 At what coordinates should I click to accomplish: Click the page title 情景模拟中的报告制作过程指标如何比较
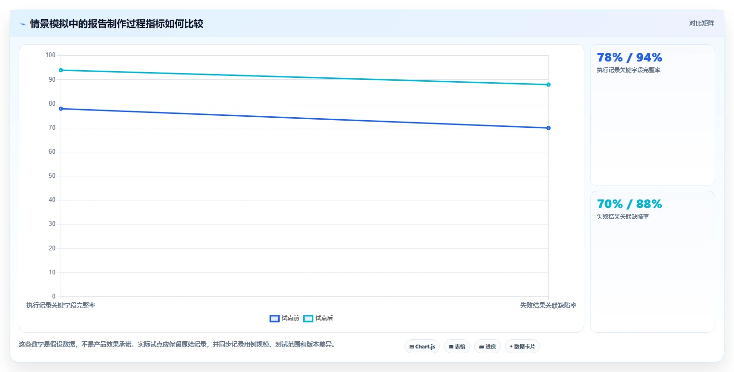pos(116,24)
